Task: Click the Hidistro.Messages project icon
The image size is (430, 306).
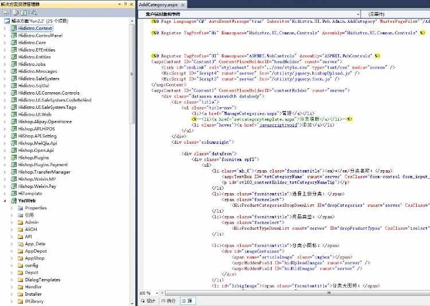Action: point(14,71)
